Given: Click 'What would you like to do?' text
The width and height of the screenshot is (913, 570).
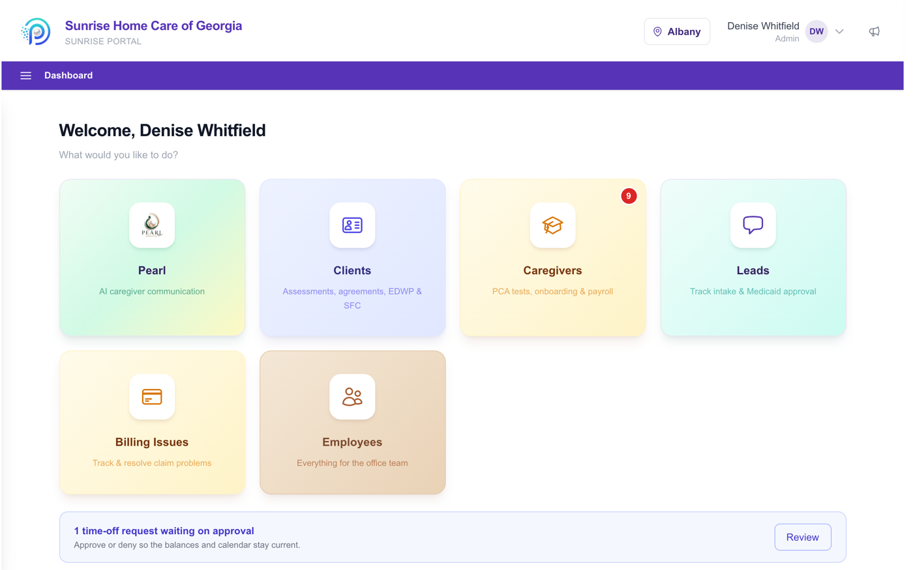Looking at the screenshot, I should coord(118,155).
